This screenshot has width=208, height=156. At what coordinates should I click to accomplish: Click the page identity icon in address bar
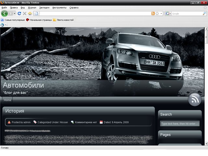[36, 14]
